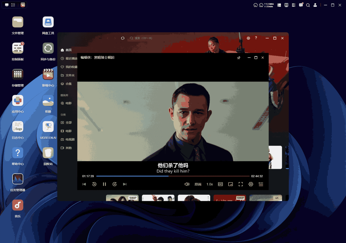The image size is (346, 243).
Task: Open 最近播放 in the sidebar
Action: click(x=69, y=59)
